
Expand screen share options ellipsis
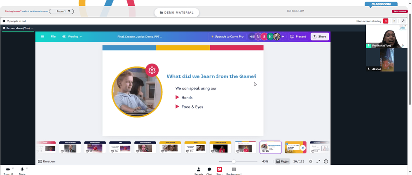coord(32,28)
